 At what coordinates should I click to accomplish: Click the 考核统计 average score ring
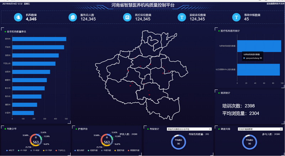click(178, 142)
